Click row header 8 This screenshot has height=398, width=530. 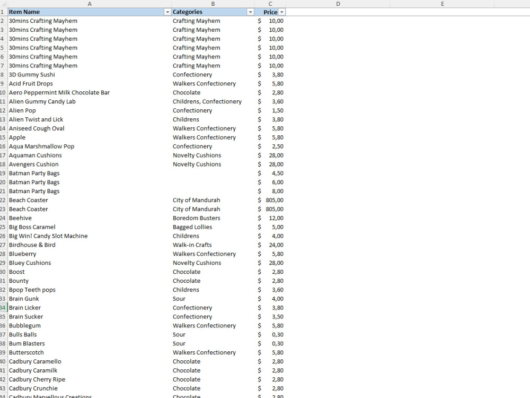click(3, 74)
